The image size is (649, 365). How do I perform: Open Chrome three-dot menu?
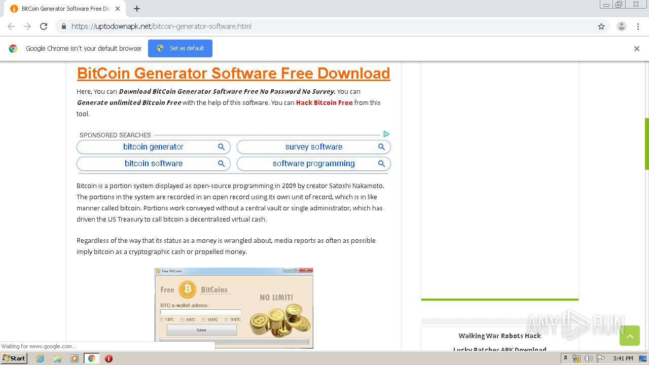(638, 26)
